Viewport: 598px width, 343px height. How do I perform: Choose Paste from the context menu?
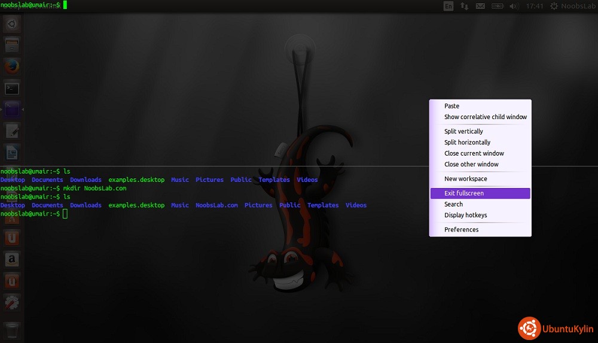[x=451, y=106]
